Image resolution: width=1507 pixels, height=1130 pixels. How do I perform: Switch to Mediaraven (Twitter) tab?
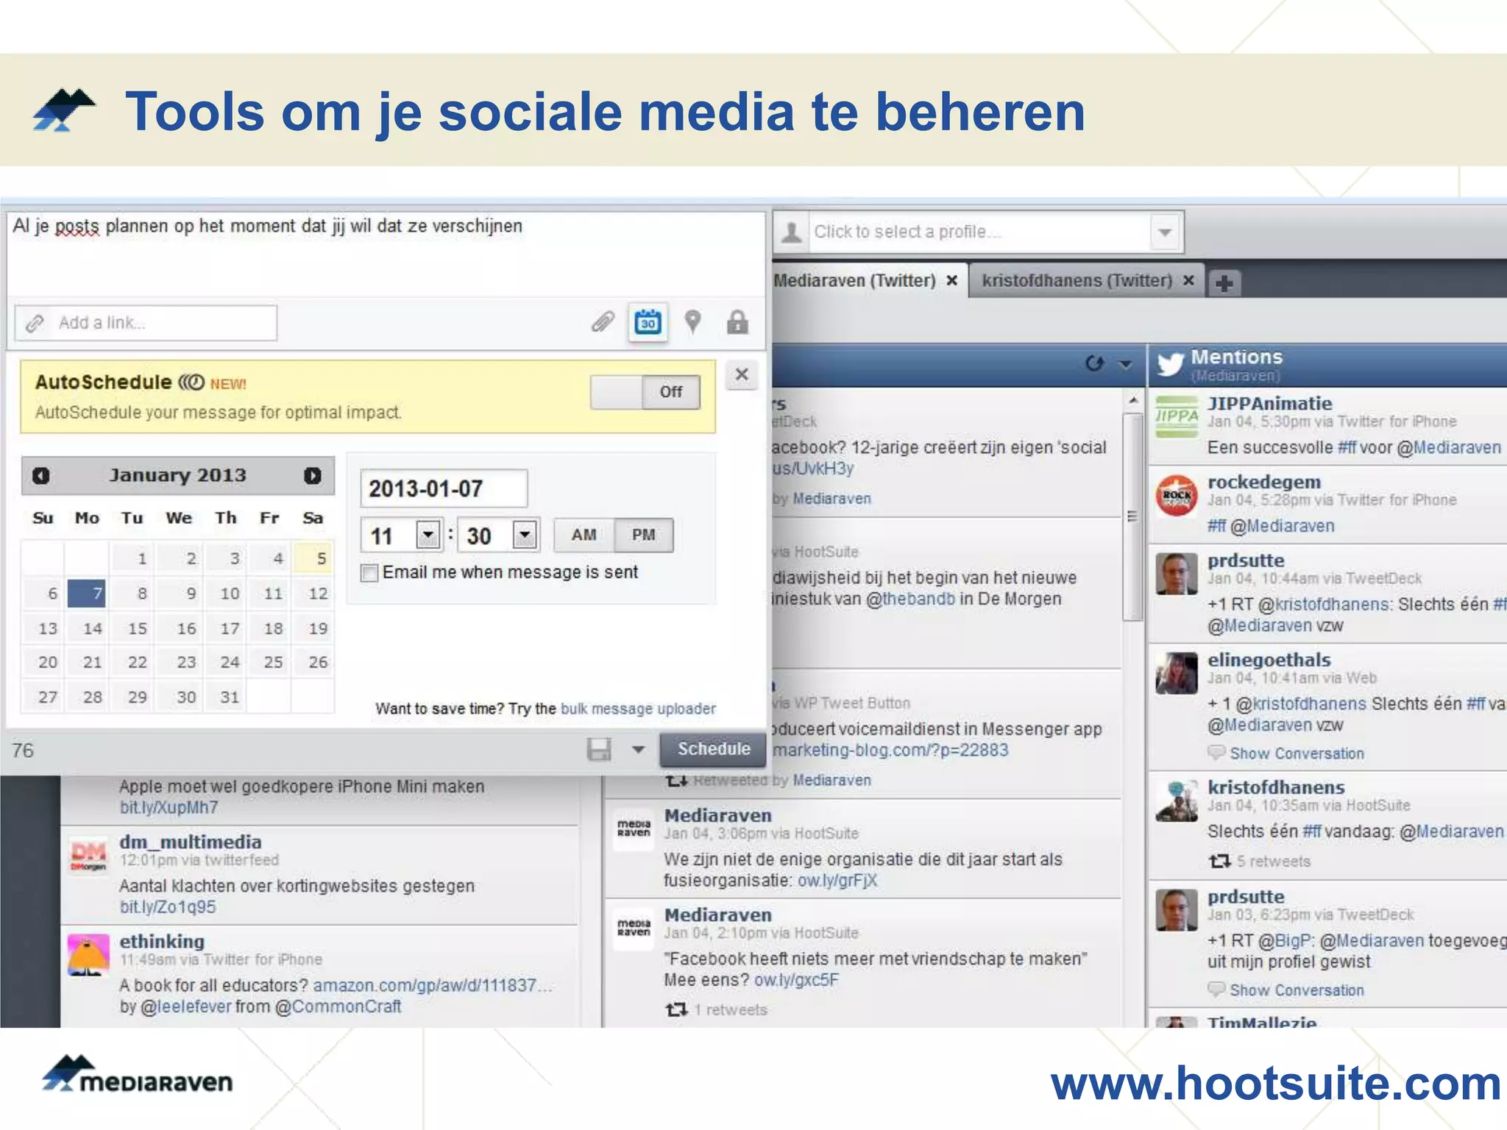coord(854,280)
